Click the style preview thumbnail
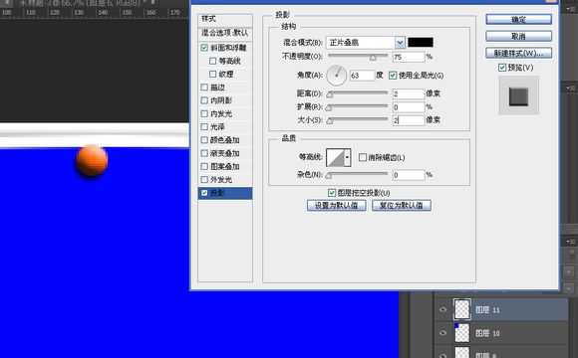578x358 pixels. click(518, 95)
